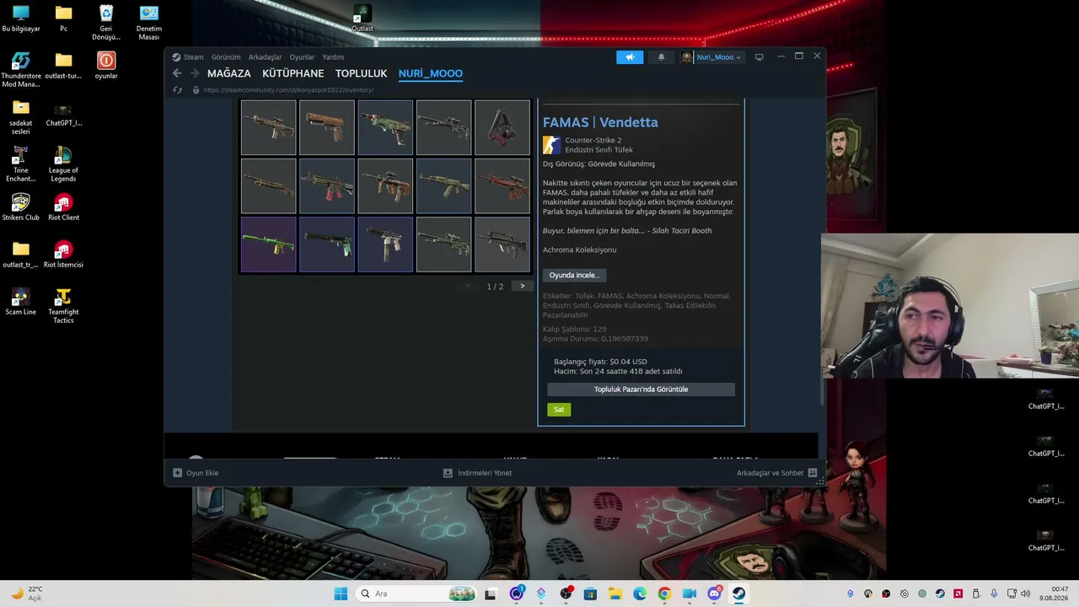Open Microsoft Store from the taskbar

coord(590,594)
